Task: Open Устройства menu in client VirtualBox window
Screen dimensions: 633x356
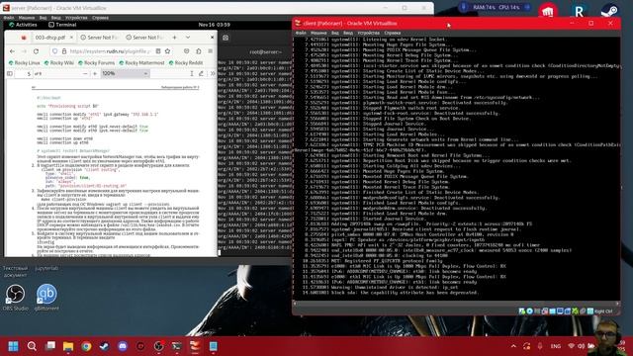Action: coord(369,33)
